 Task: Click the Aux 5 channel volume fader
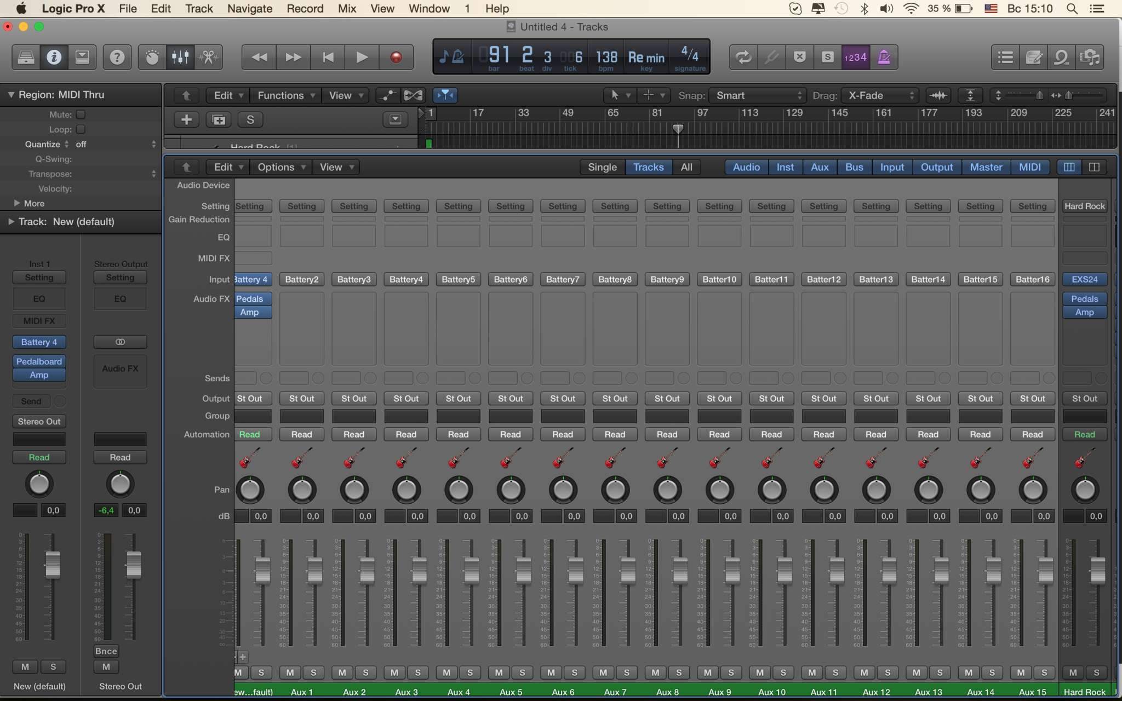pos(523,570)
